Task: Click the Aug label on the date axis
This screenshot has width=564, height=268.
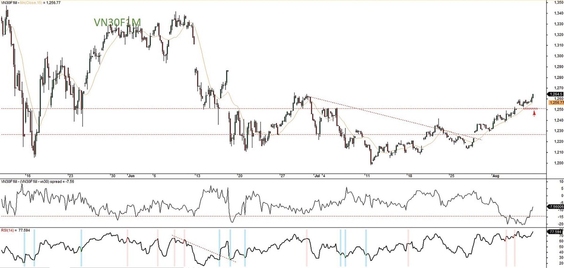Action: (496, 176)
